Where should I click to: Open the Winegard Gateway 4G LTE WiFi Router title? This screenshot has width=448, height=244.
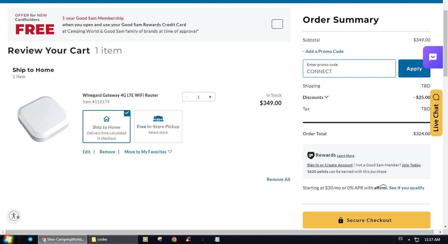point(120,95)
